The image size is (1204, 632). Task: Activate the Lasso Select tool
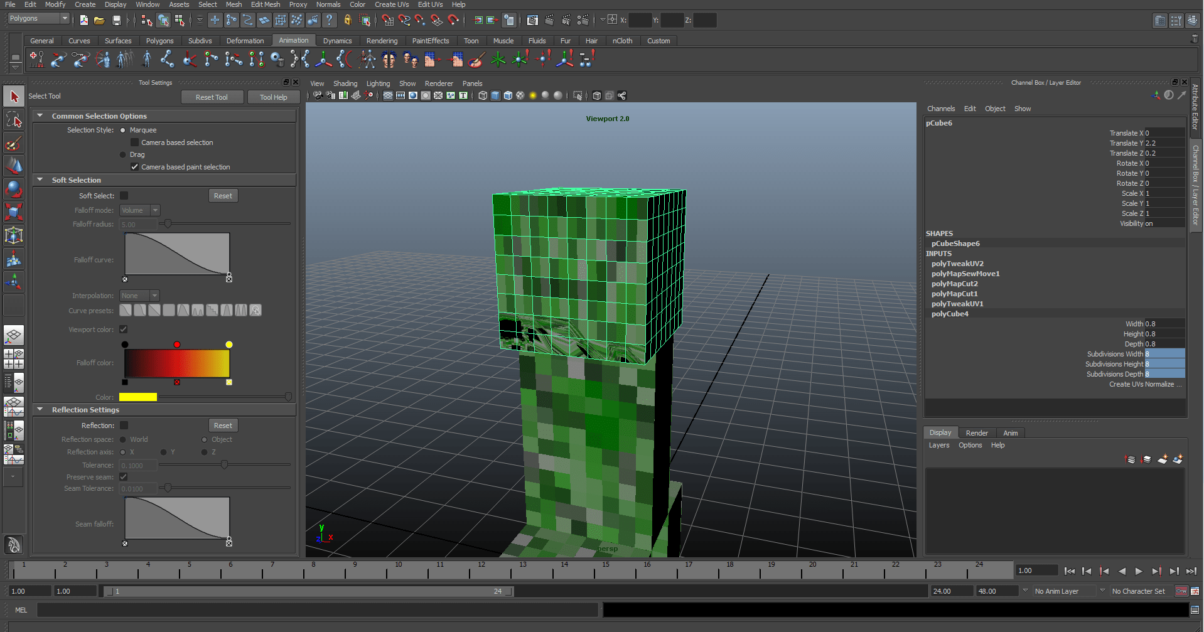coord(14,119)
